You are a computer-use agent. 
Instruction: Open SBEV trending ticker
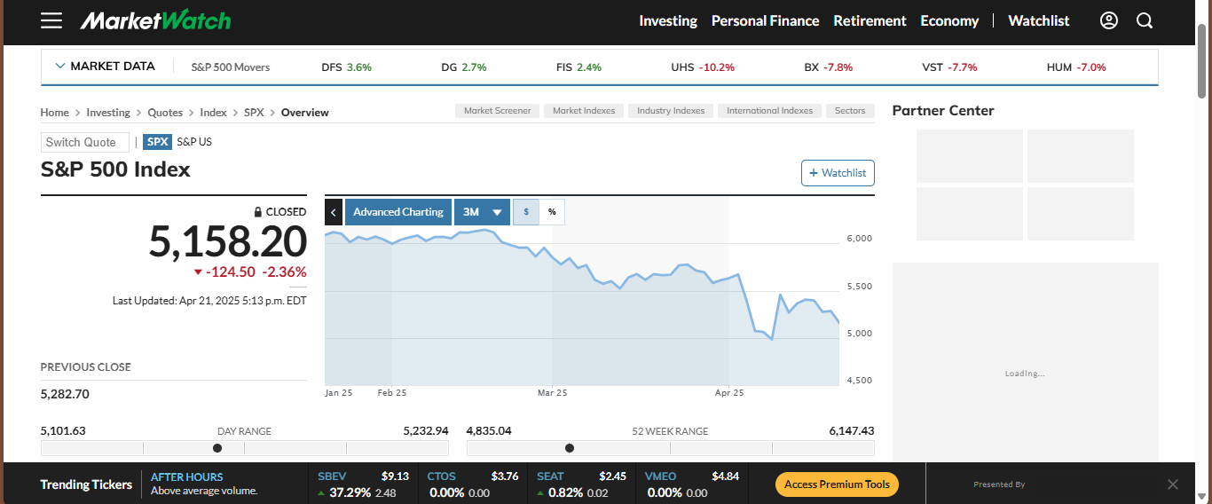click(363, 484)
